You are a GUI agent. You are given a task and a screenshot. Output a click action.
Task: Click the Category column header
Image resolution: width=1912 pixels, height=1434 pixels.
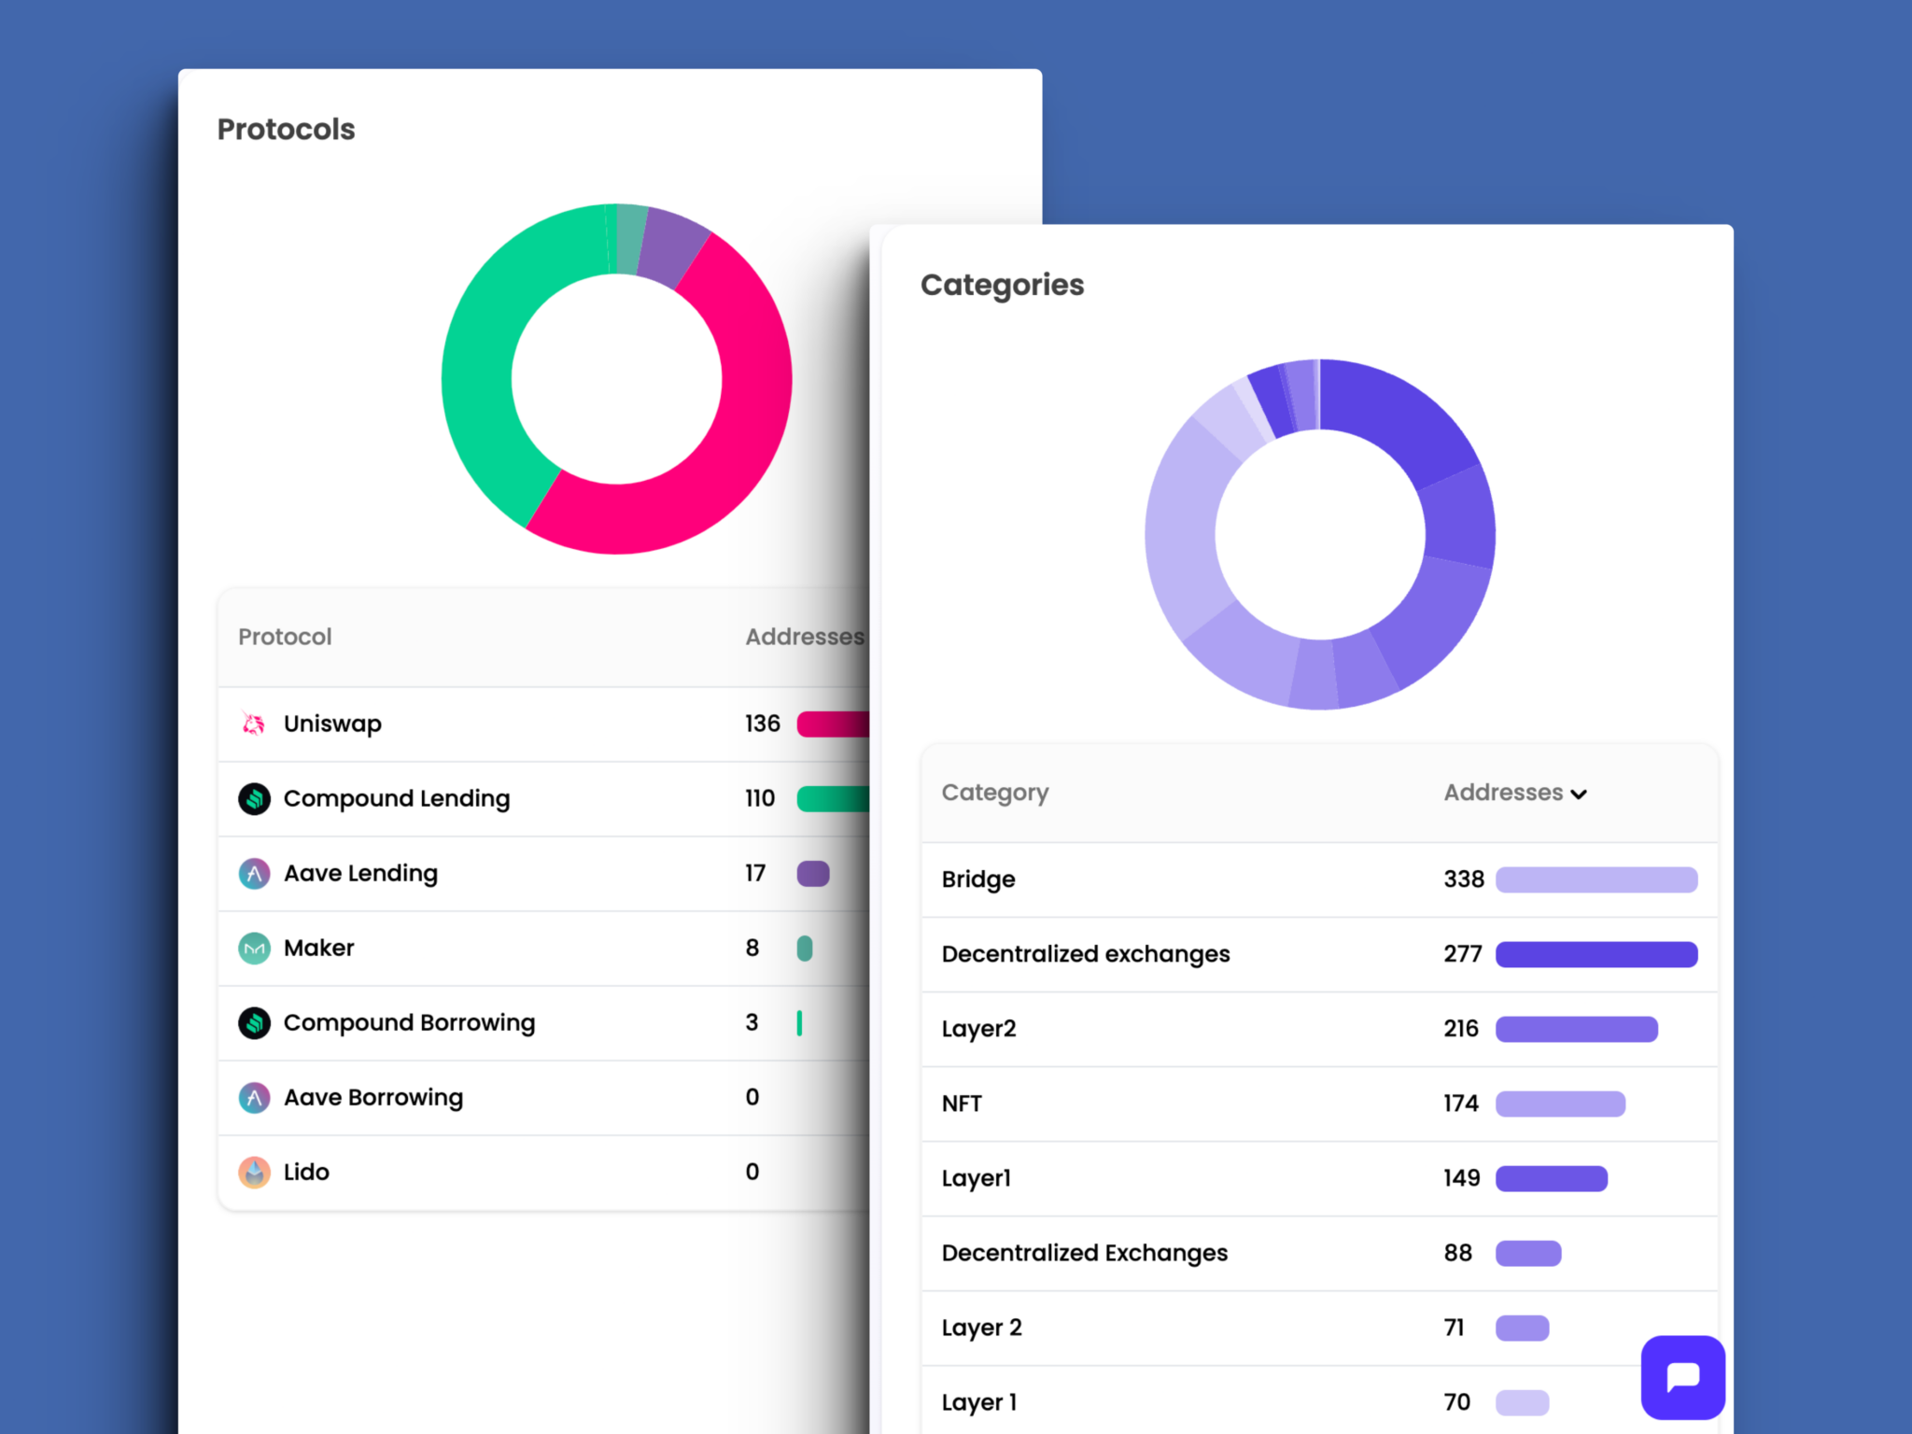coord(994,793)
